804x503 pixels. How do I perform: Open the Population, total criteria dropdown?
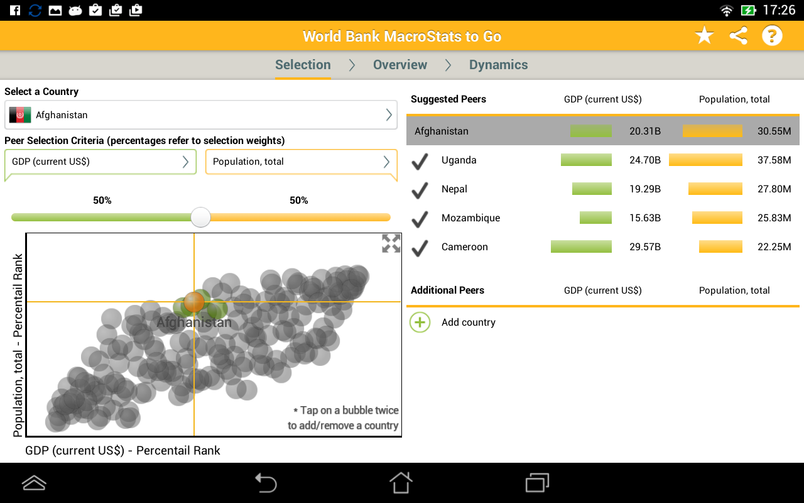[x=301, y=162]
